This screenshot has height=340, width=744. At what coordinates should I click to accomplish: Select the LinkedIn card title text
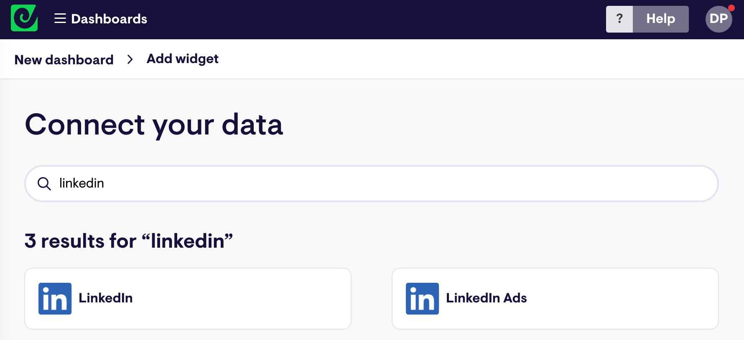[105, 298]
